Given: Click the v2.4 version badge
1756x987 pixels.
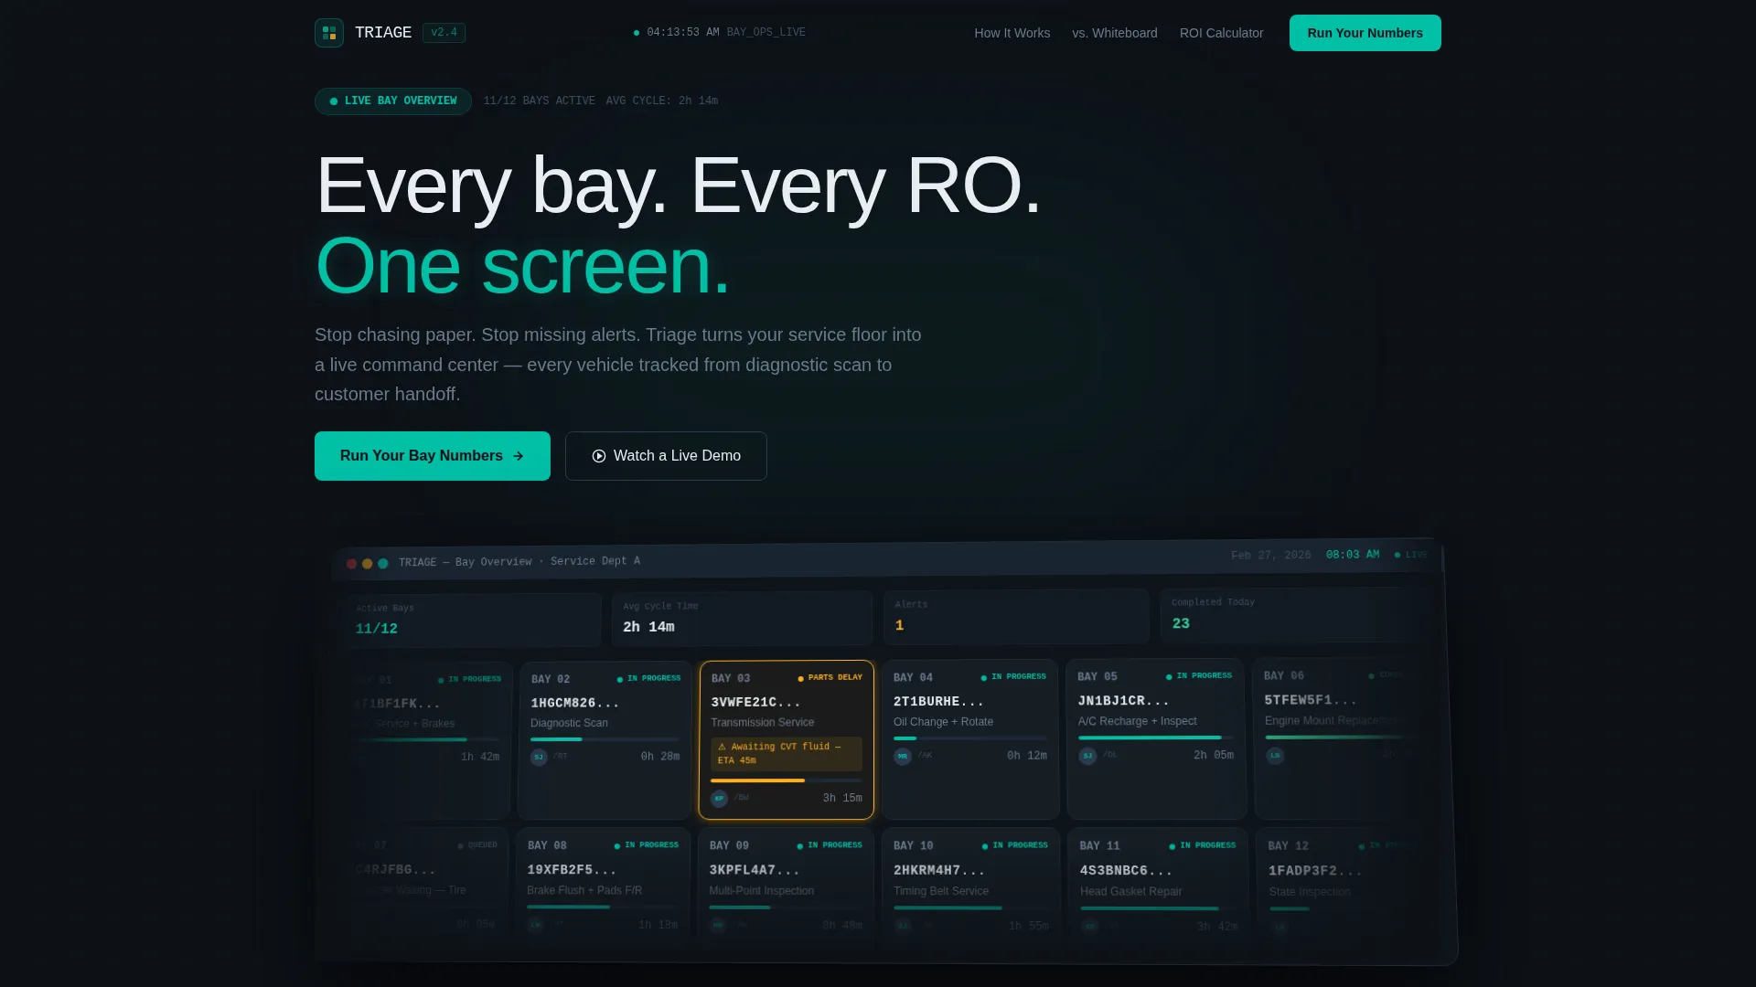Looking at the screenshot, I should [x=444, y=33].
